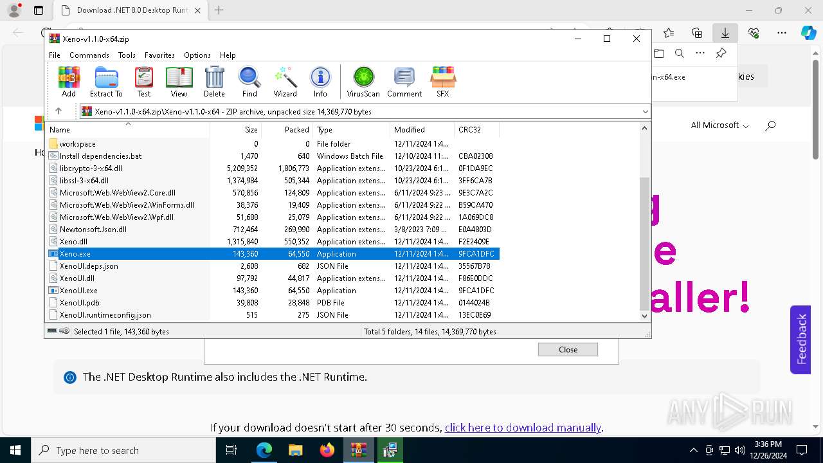Image resolution: width=823 pixels, height=463 pixels.
Task: Open downloads folder icon in Edge panel
Action: click(x=658, y=53)
